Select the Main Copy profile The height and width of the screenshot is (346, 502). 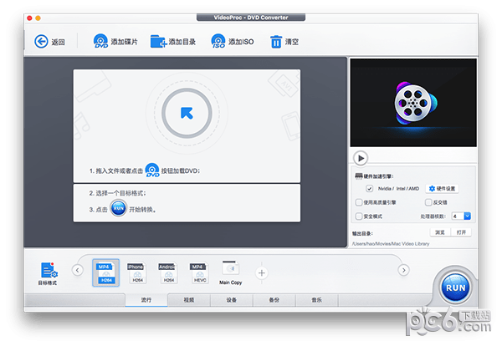click(x=231, y=272)
